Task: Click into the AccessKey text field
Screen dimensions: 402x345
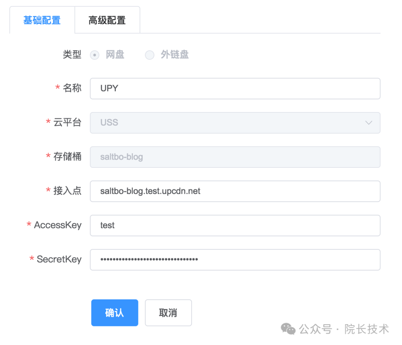Action: click(x=235, y=226)
